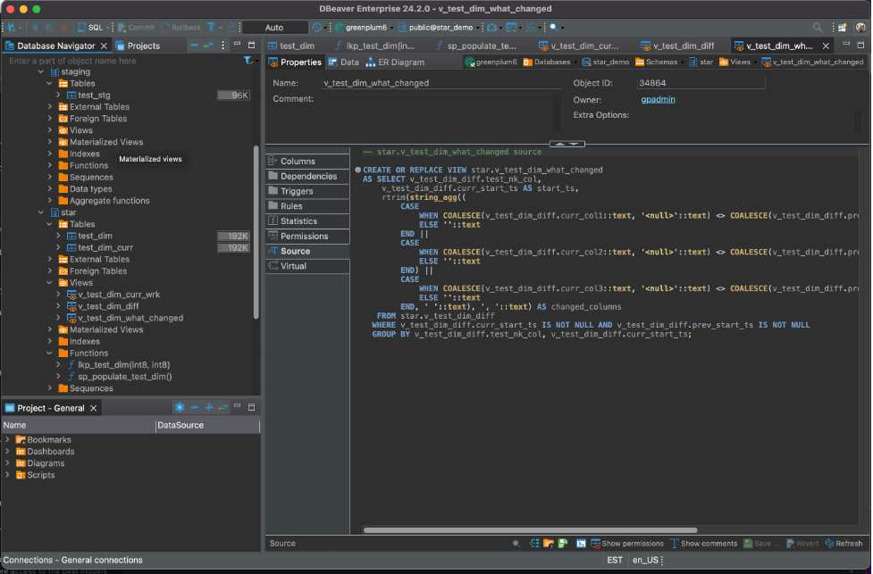Collapse the star schema node
The width and height of the screenshot is (873, 574).
pos(40,212)
